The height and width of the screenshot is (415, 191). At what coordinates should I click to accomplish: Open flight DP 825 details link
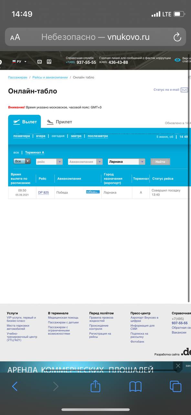(43, 193)
